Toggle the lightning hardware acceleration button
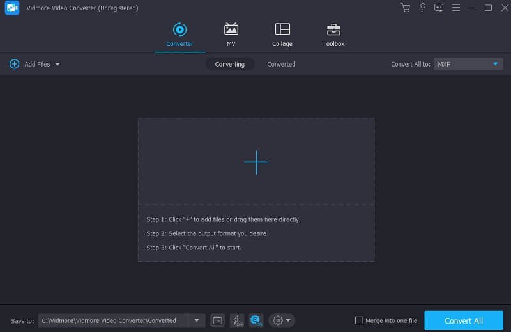 click(236, 320)
